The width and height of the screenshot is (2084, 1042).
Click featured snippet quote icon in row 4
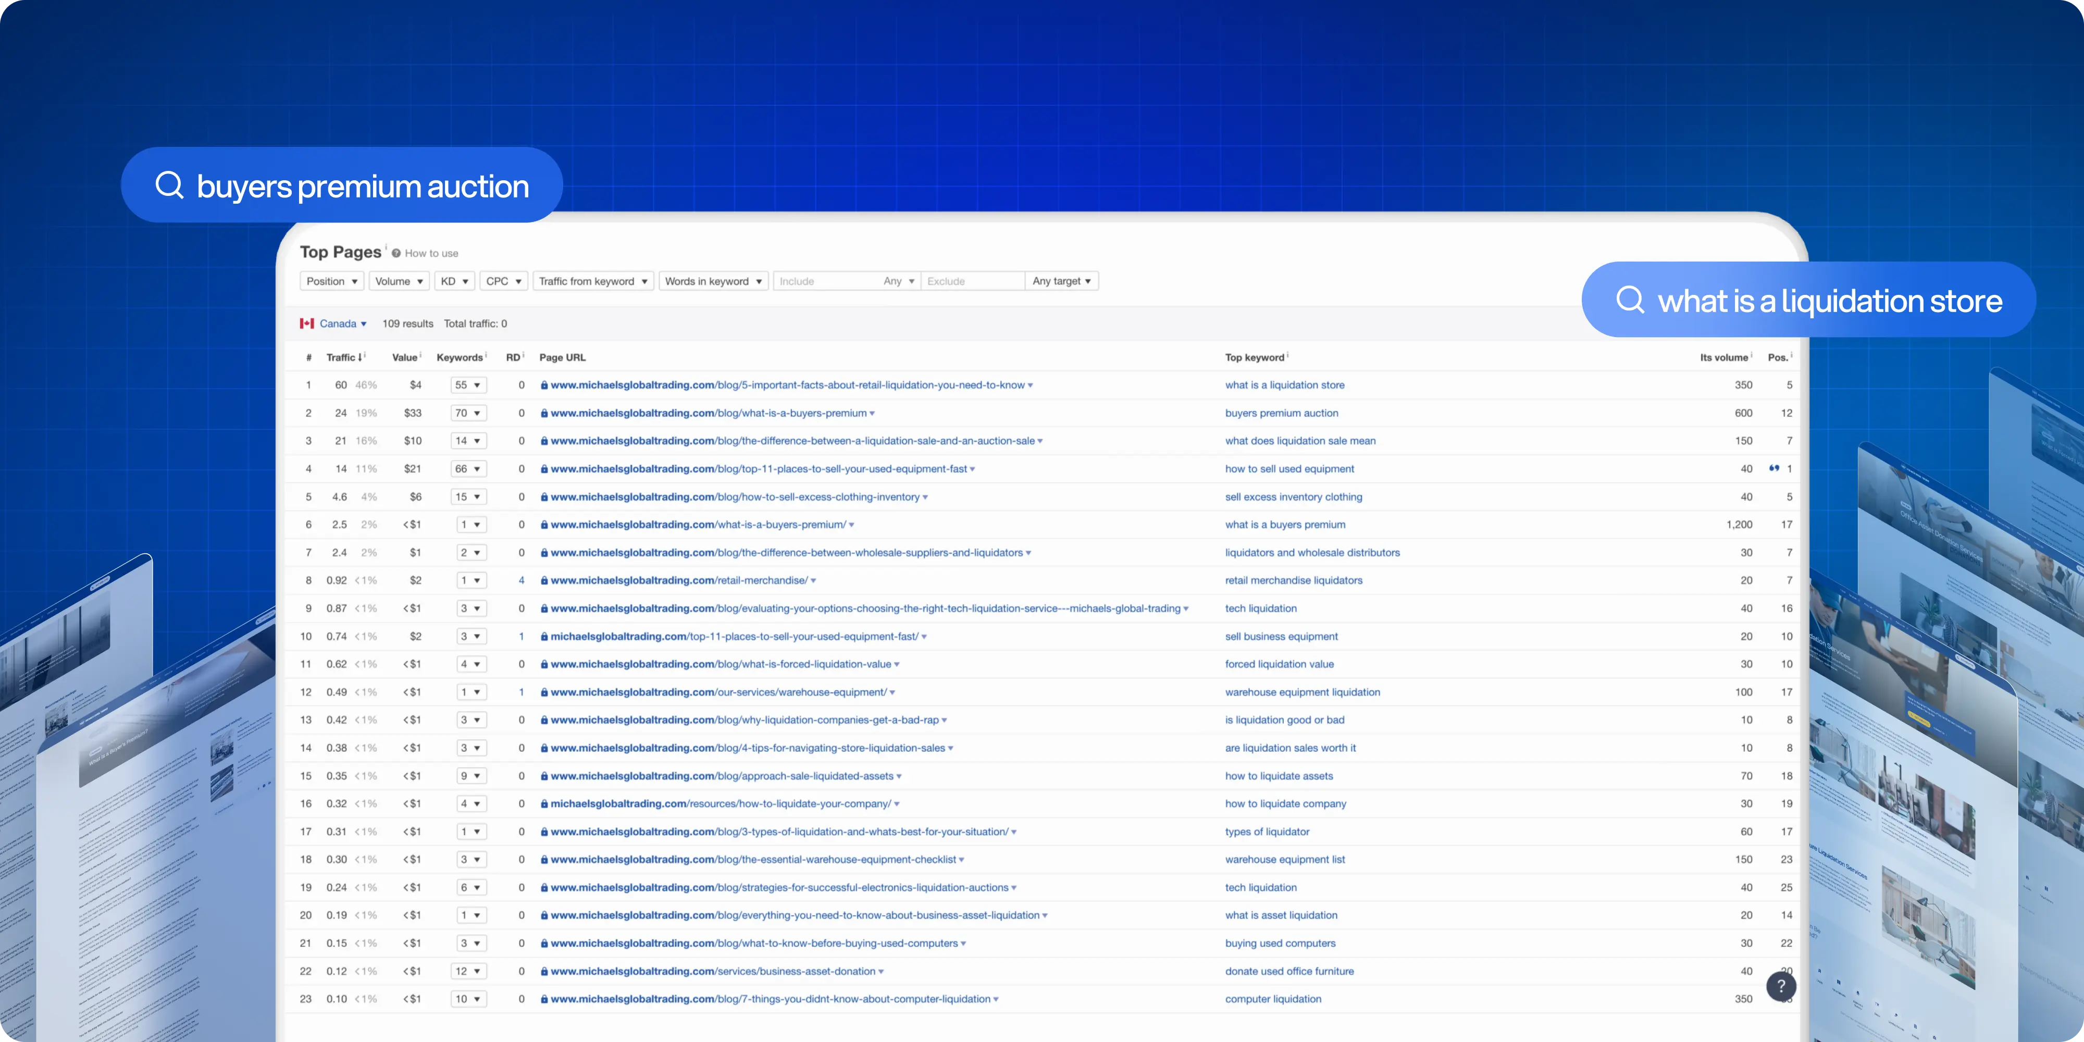pyautogui.click(x=1773, y=468)
